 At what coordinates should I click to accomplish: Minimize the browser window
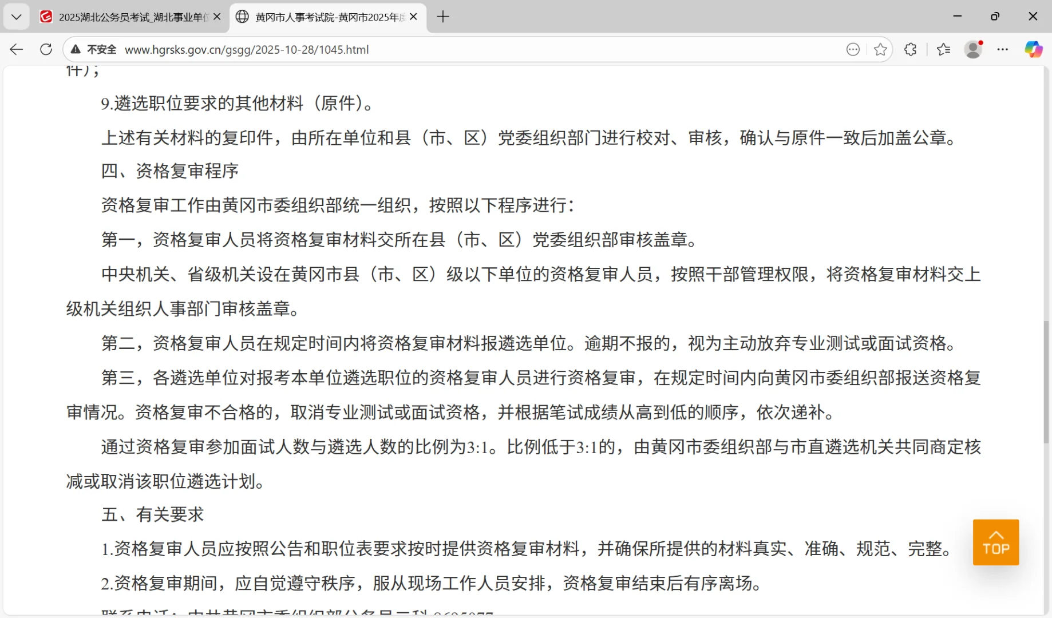958,17
